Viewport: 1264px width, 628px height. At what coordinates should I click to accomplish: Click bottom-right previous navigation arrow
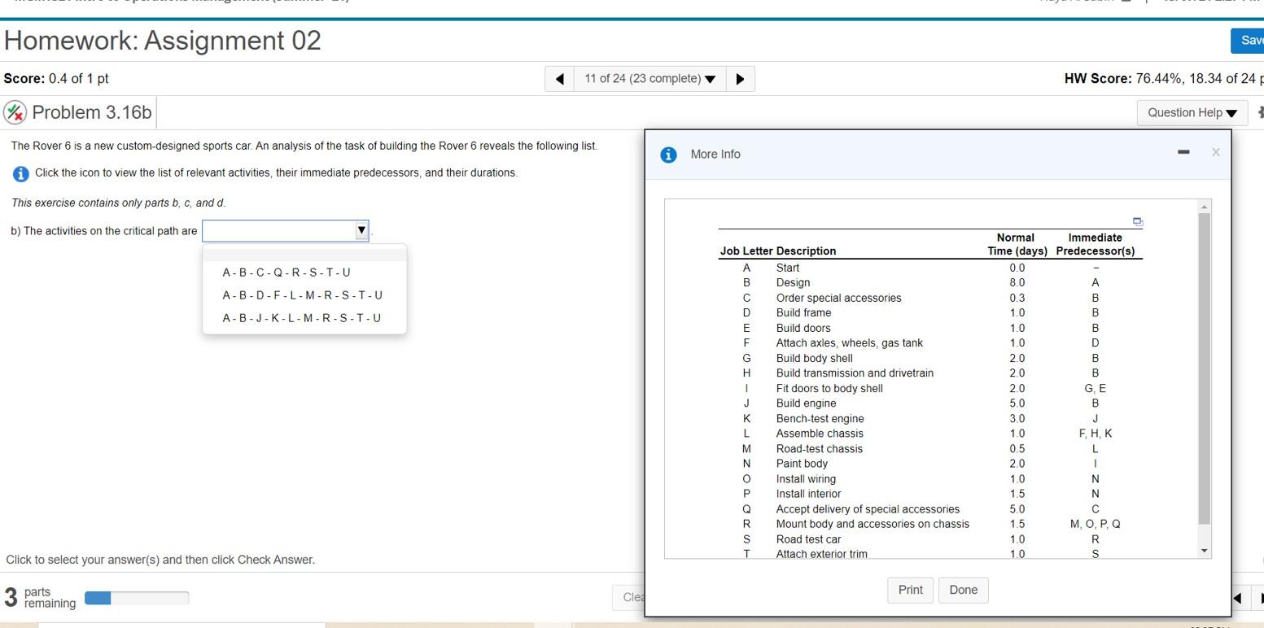(x=1237, y=598)
